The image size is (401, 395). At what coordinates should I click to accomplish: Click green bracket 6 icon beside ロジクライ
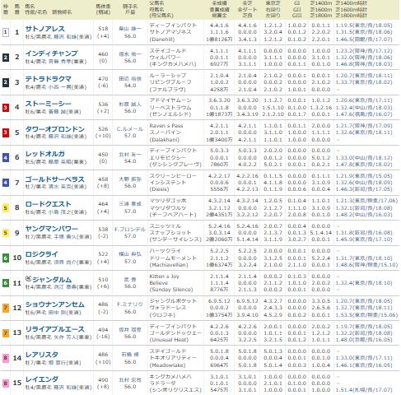5,258
